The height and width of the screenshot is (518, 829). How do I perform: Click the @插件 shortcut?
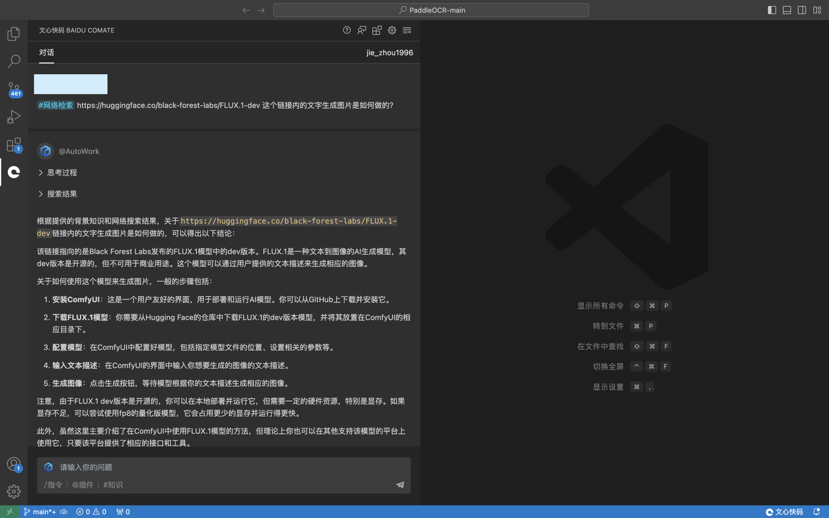click(82, 485)
